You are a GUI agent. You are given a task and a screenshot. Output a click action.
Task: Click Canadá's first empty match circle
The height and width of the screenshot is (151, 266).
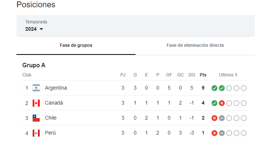229,103
